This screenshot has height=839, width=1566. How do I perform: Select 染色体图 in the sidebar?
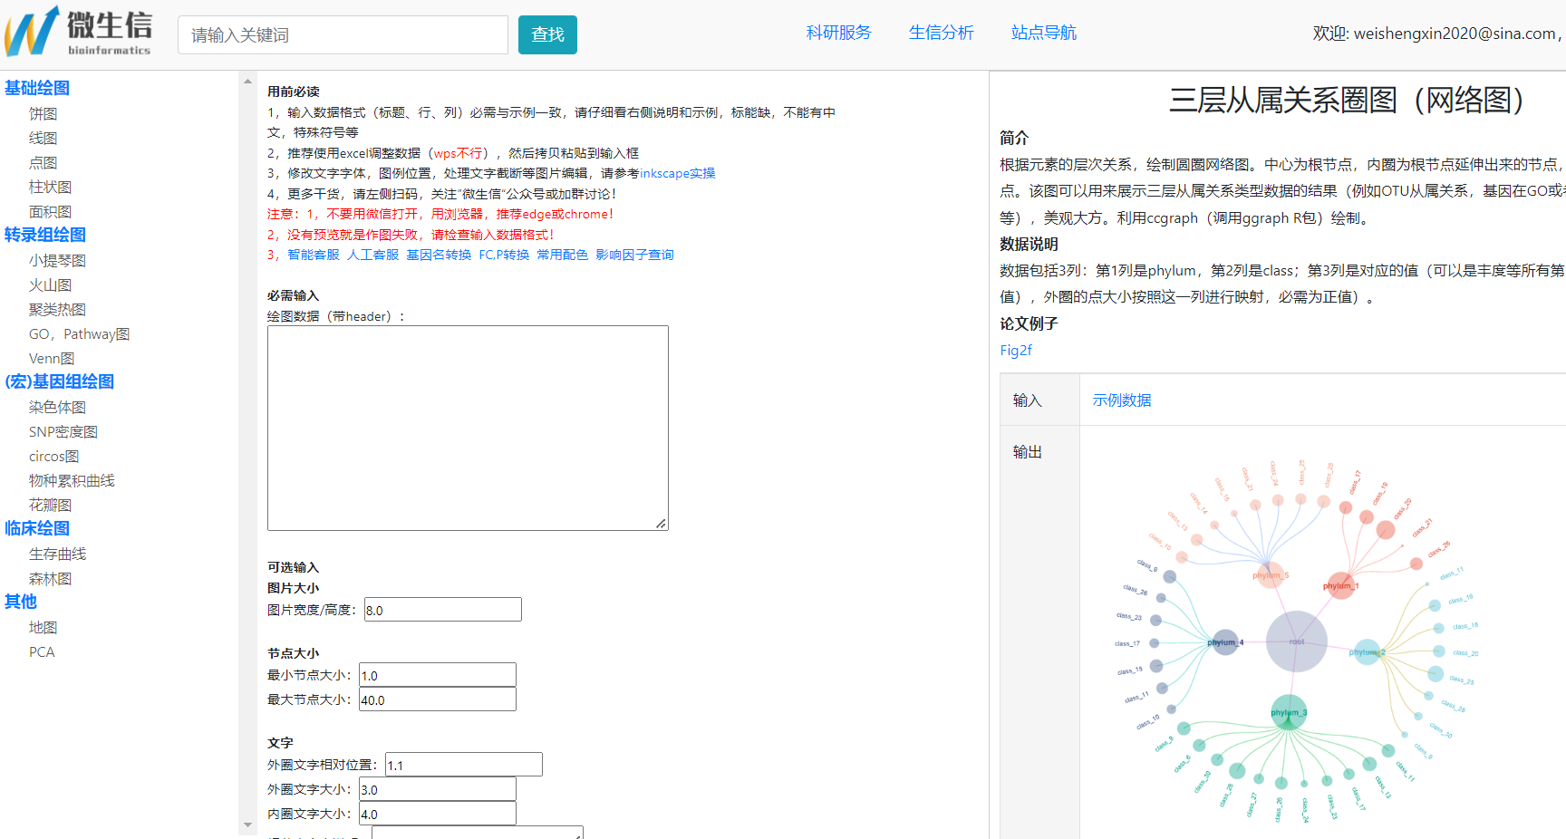pyautogui.click(x=57, y=407)
